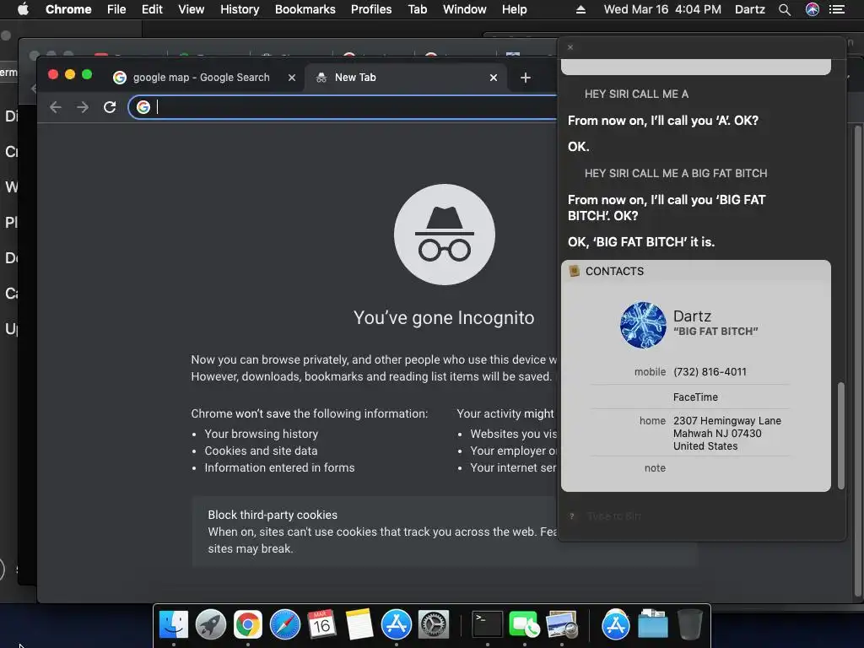
Task: Open the Downloads folder in Dock
Action: point(652,624)
